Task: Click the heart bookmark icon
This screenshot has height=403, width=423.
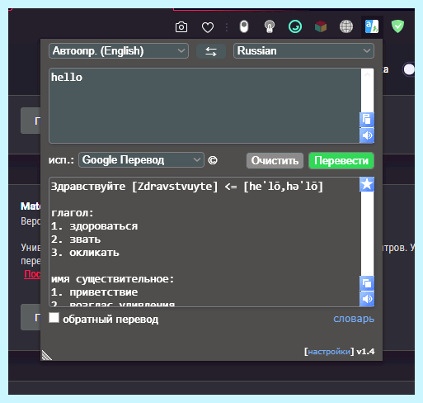Action: (x=208, y=27)
